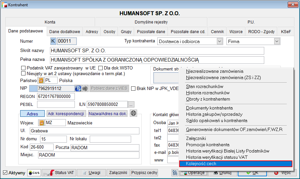Choose Kolejność cech menu item

(236, 164)
